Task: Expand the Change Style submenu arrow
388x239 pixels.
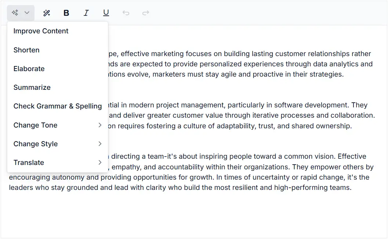Action: pyautogui.click(x=100, y=144)
